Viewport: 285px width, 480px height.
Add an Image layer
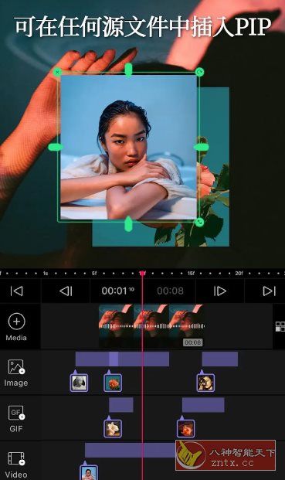[16, 373]
